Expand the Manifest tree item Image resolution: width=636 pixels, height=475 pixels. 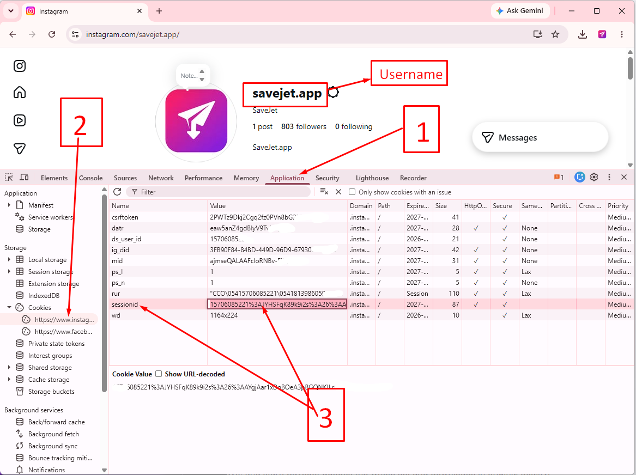click(x=9, y=205)
